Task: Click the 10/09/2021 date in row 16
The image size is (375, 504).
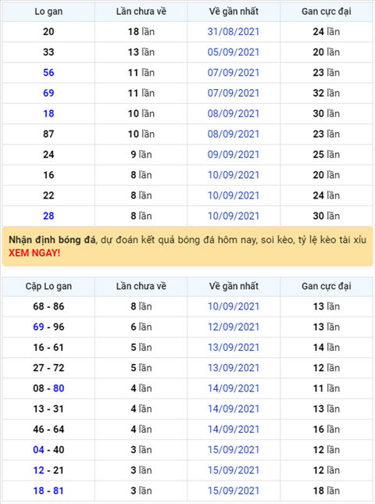Action: pyautogui.click(x=234, y=175)
